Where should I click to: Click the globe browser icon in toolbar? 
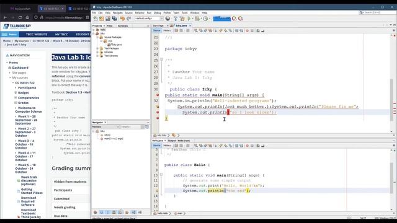tap(167, 19)
